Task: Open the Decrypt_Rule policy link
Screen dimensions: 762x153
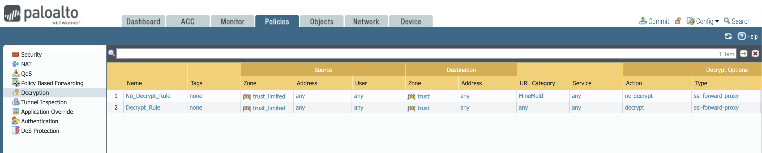Action: pos(143,107)
